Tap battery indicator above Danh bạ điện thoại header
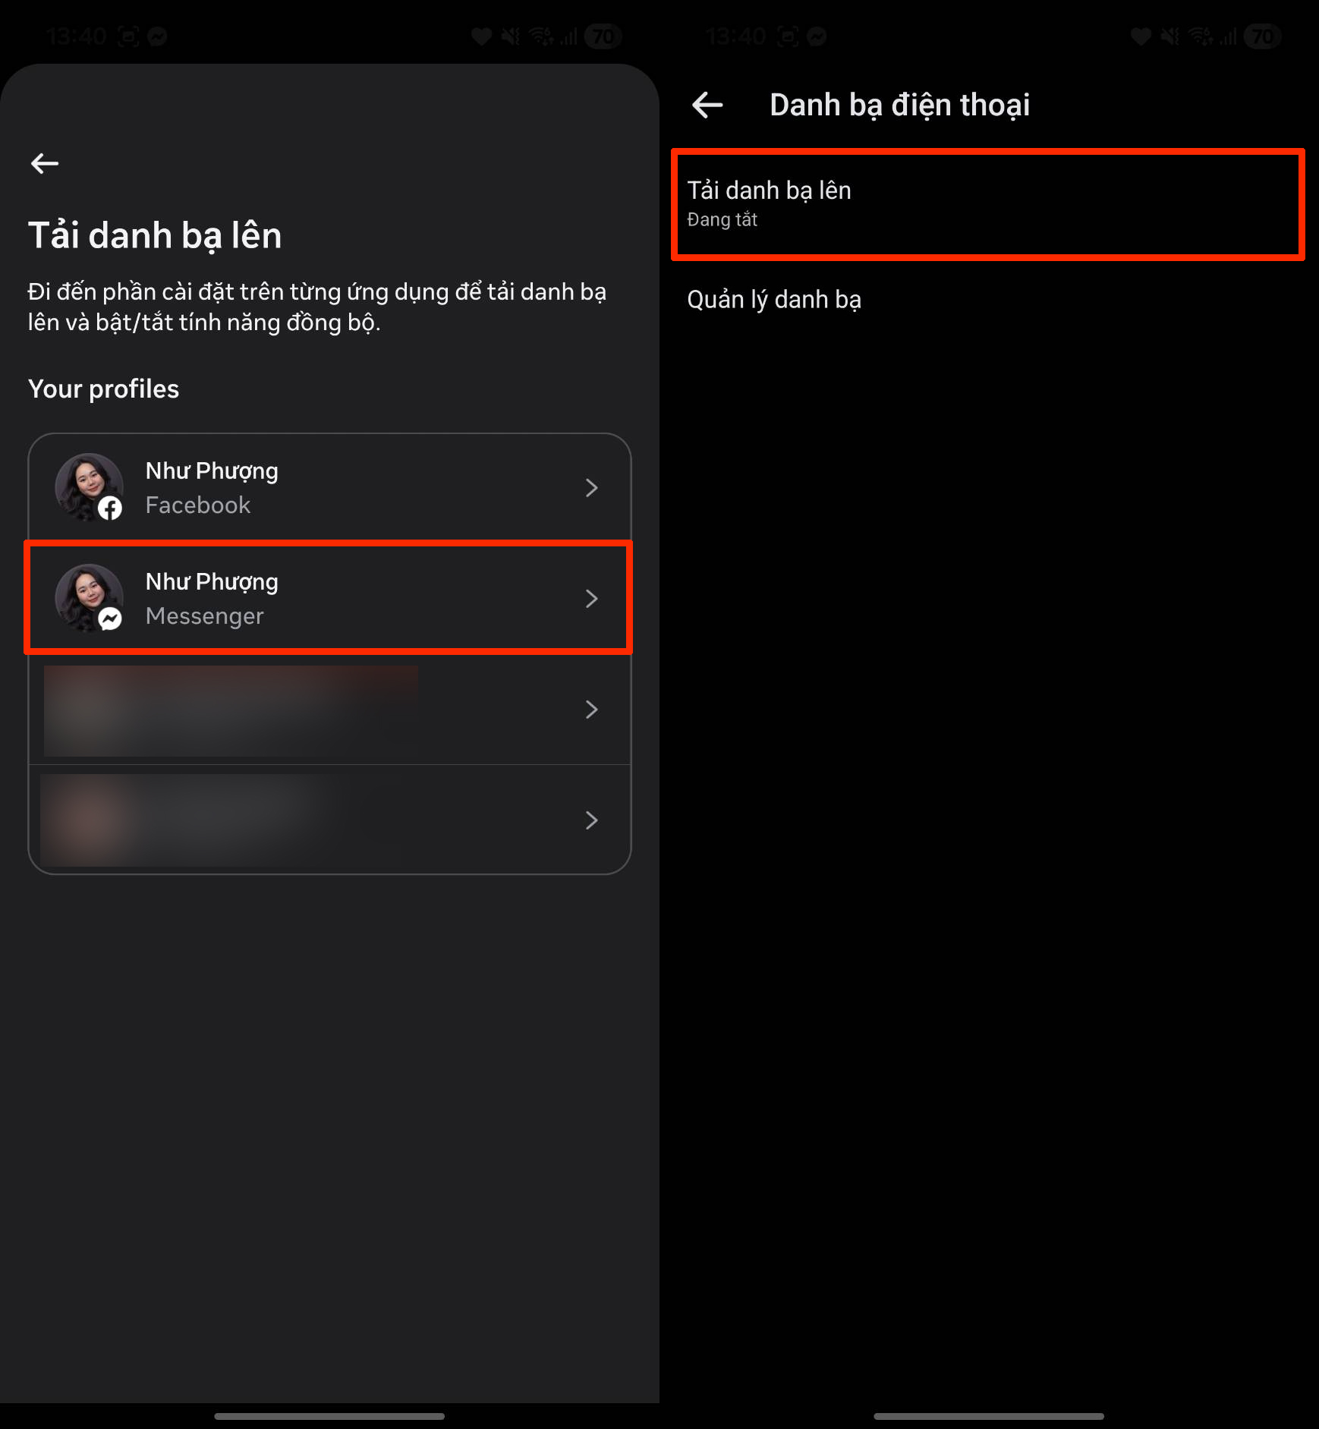The image size is (1319, 1429). click(1263, 36)
